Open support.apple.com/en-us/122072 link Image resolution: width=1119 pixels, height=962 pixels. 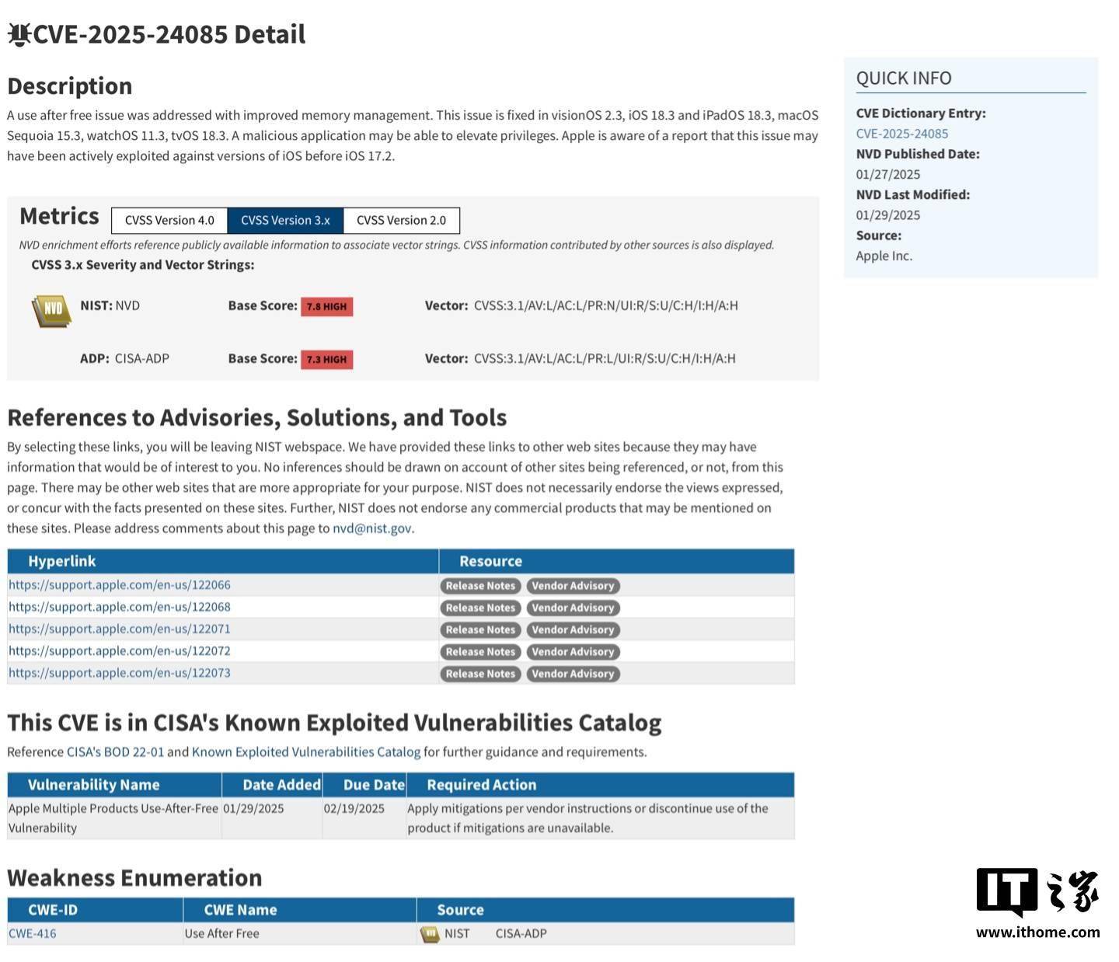click(x=120, y=651)
